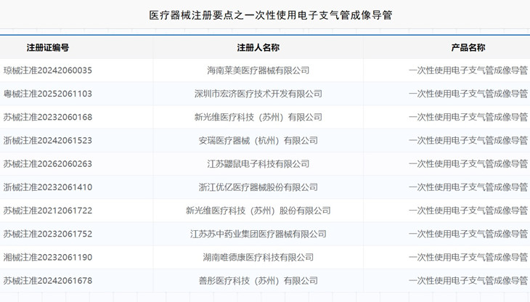Click product name in 粤械注准20252061103 row
This screenshot has width=530, height=302.
point(468,94)
